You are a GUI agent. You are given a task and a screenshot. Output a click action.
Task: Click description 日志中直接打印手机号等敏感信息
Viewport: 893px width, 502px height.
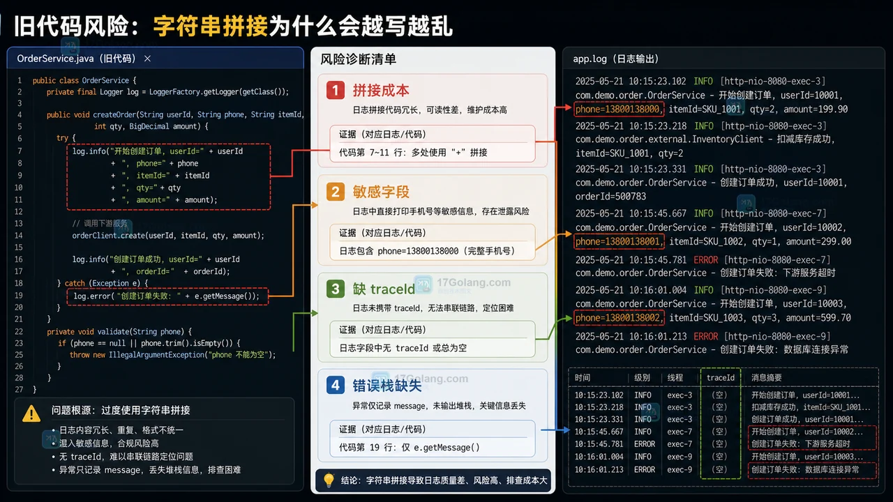click(x=441, y=211)
